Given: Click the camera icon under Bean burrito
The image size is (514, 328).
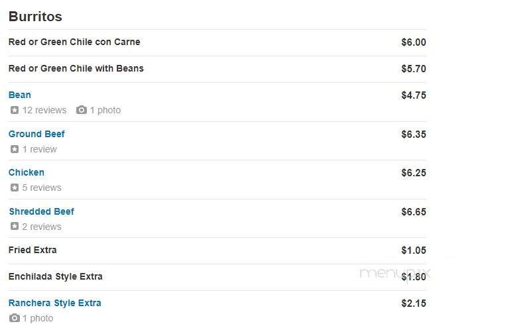Looking at the screenshot, I should point(82,110).
